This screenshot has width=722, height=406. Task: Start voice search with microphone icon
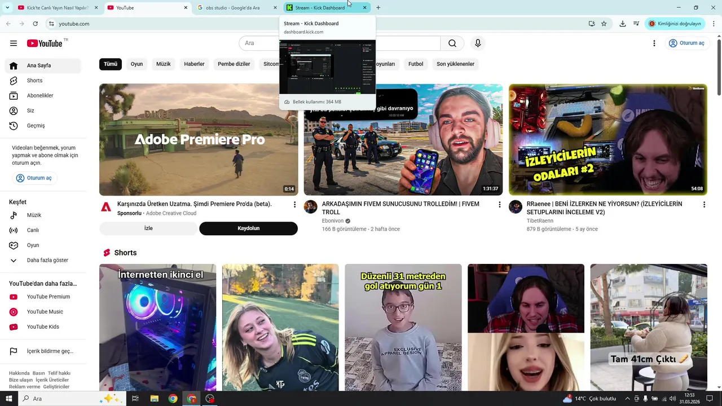pos(478,43)
